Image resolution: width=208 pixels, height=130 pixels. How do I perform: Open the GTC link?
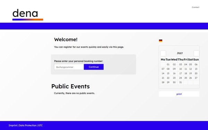[x=40, y=125]
